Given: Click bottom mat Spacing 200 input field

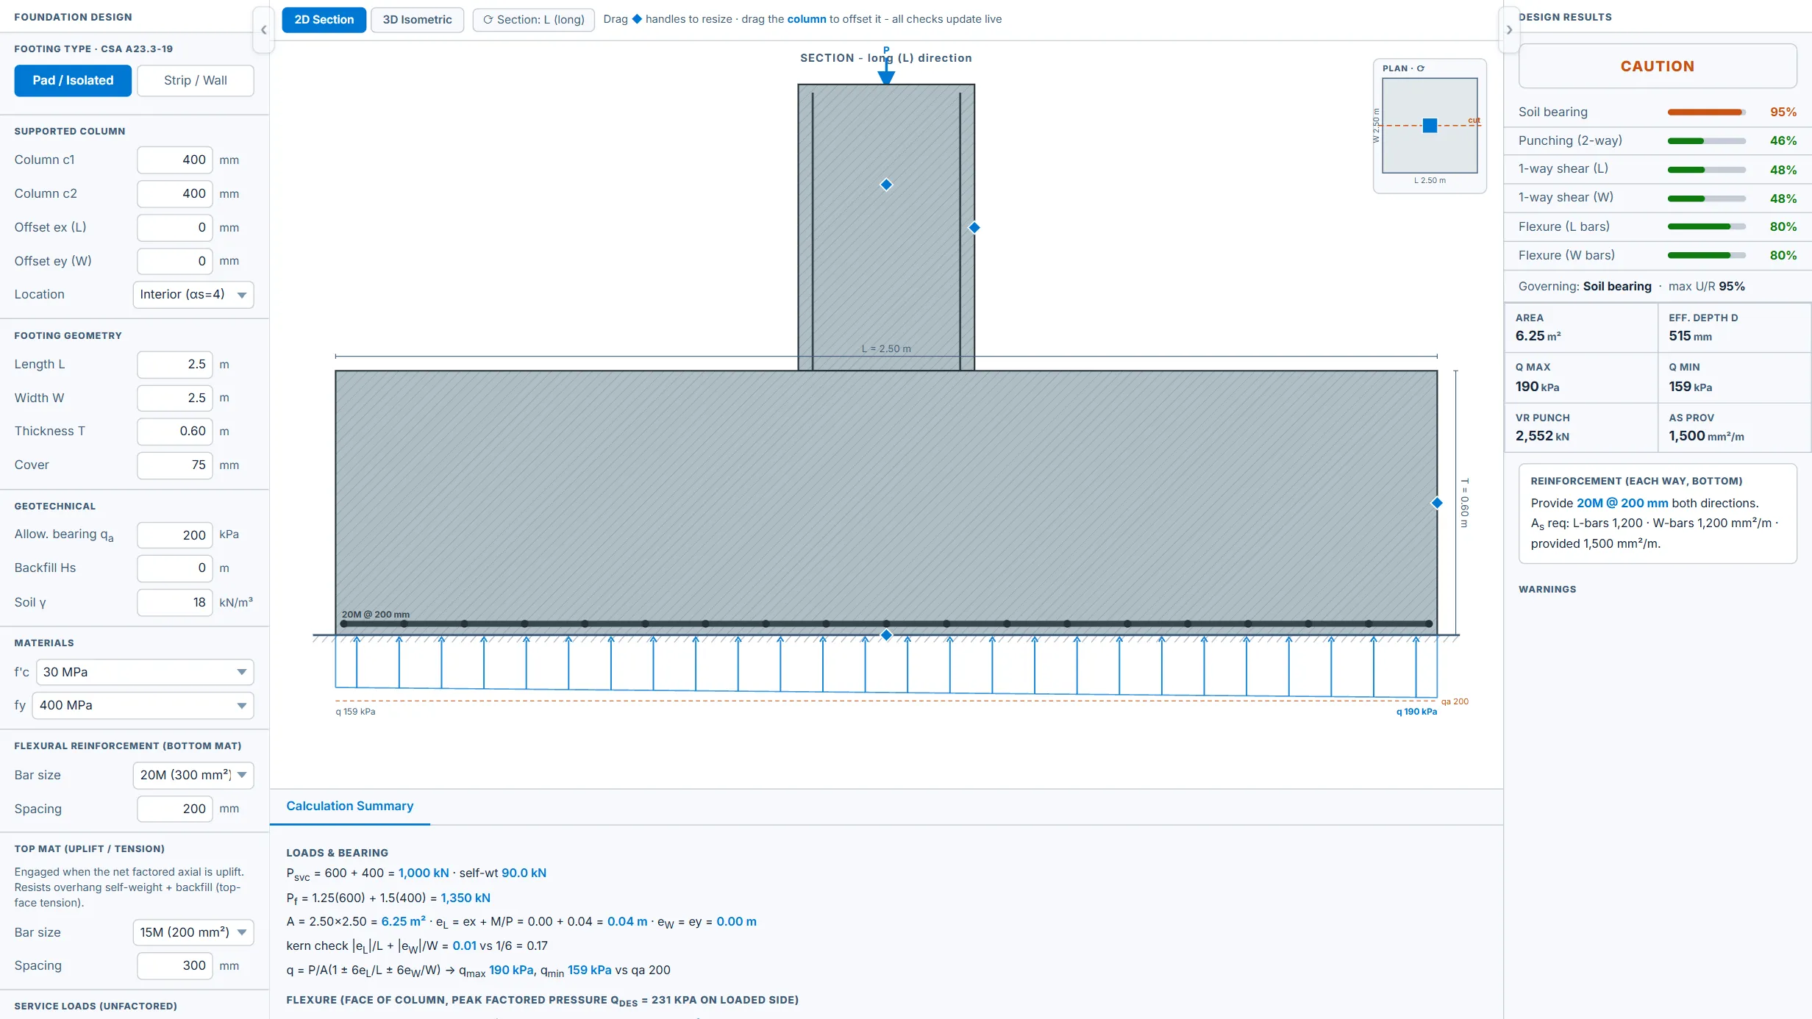Looking at the screenshot, I should 175,809.
